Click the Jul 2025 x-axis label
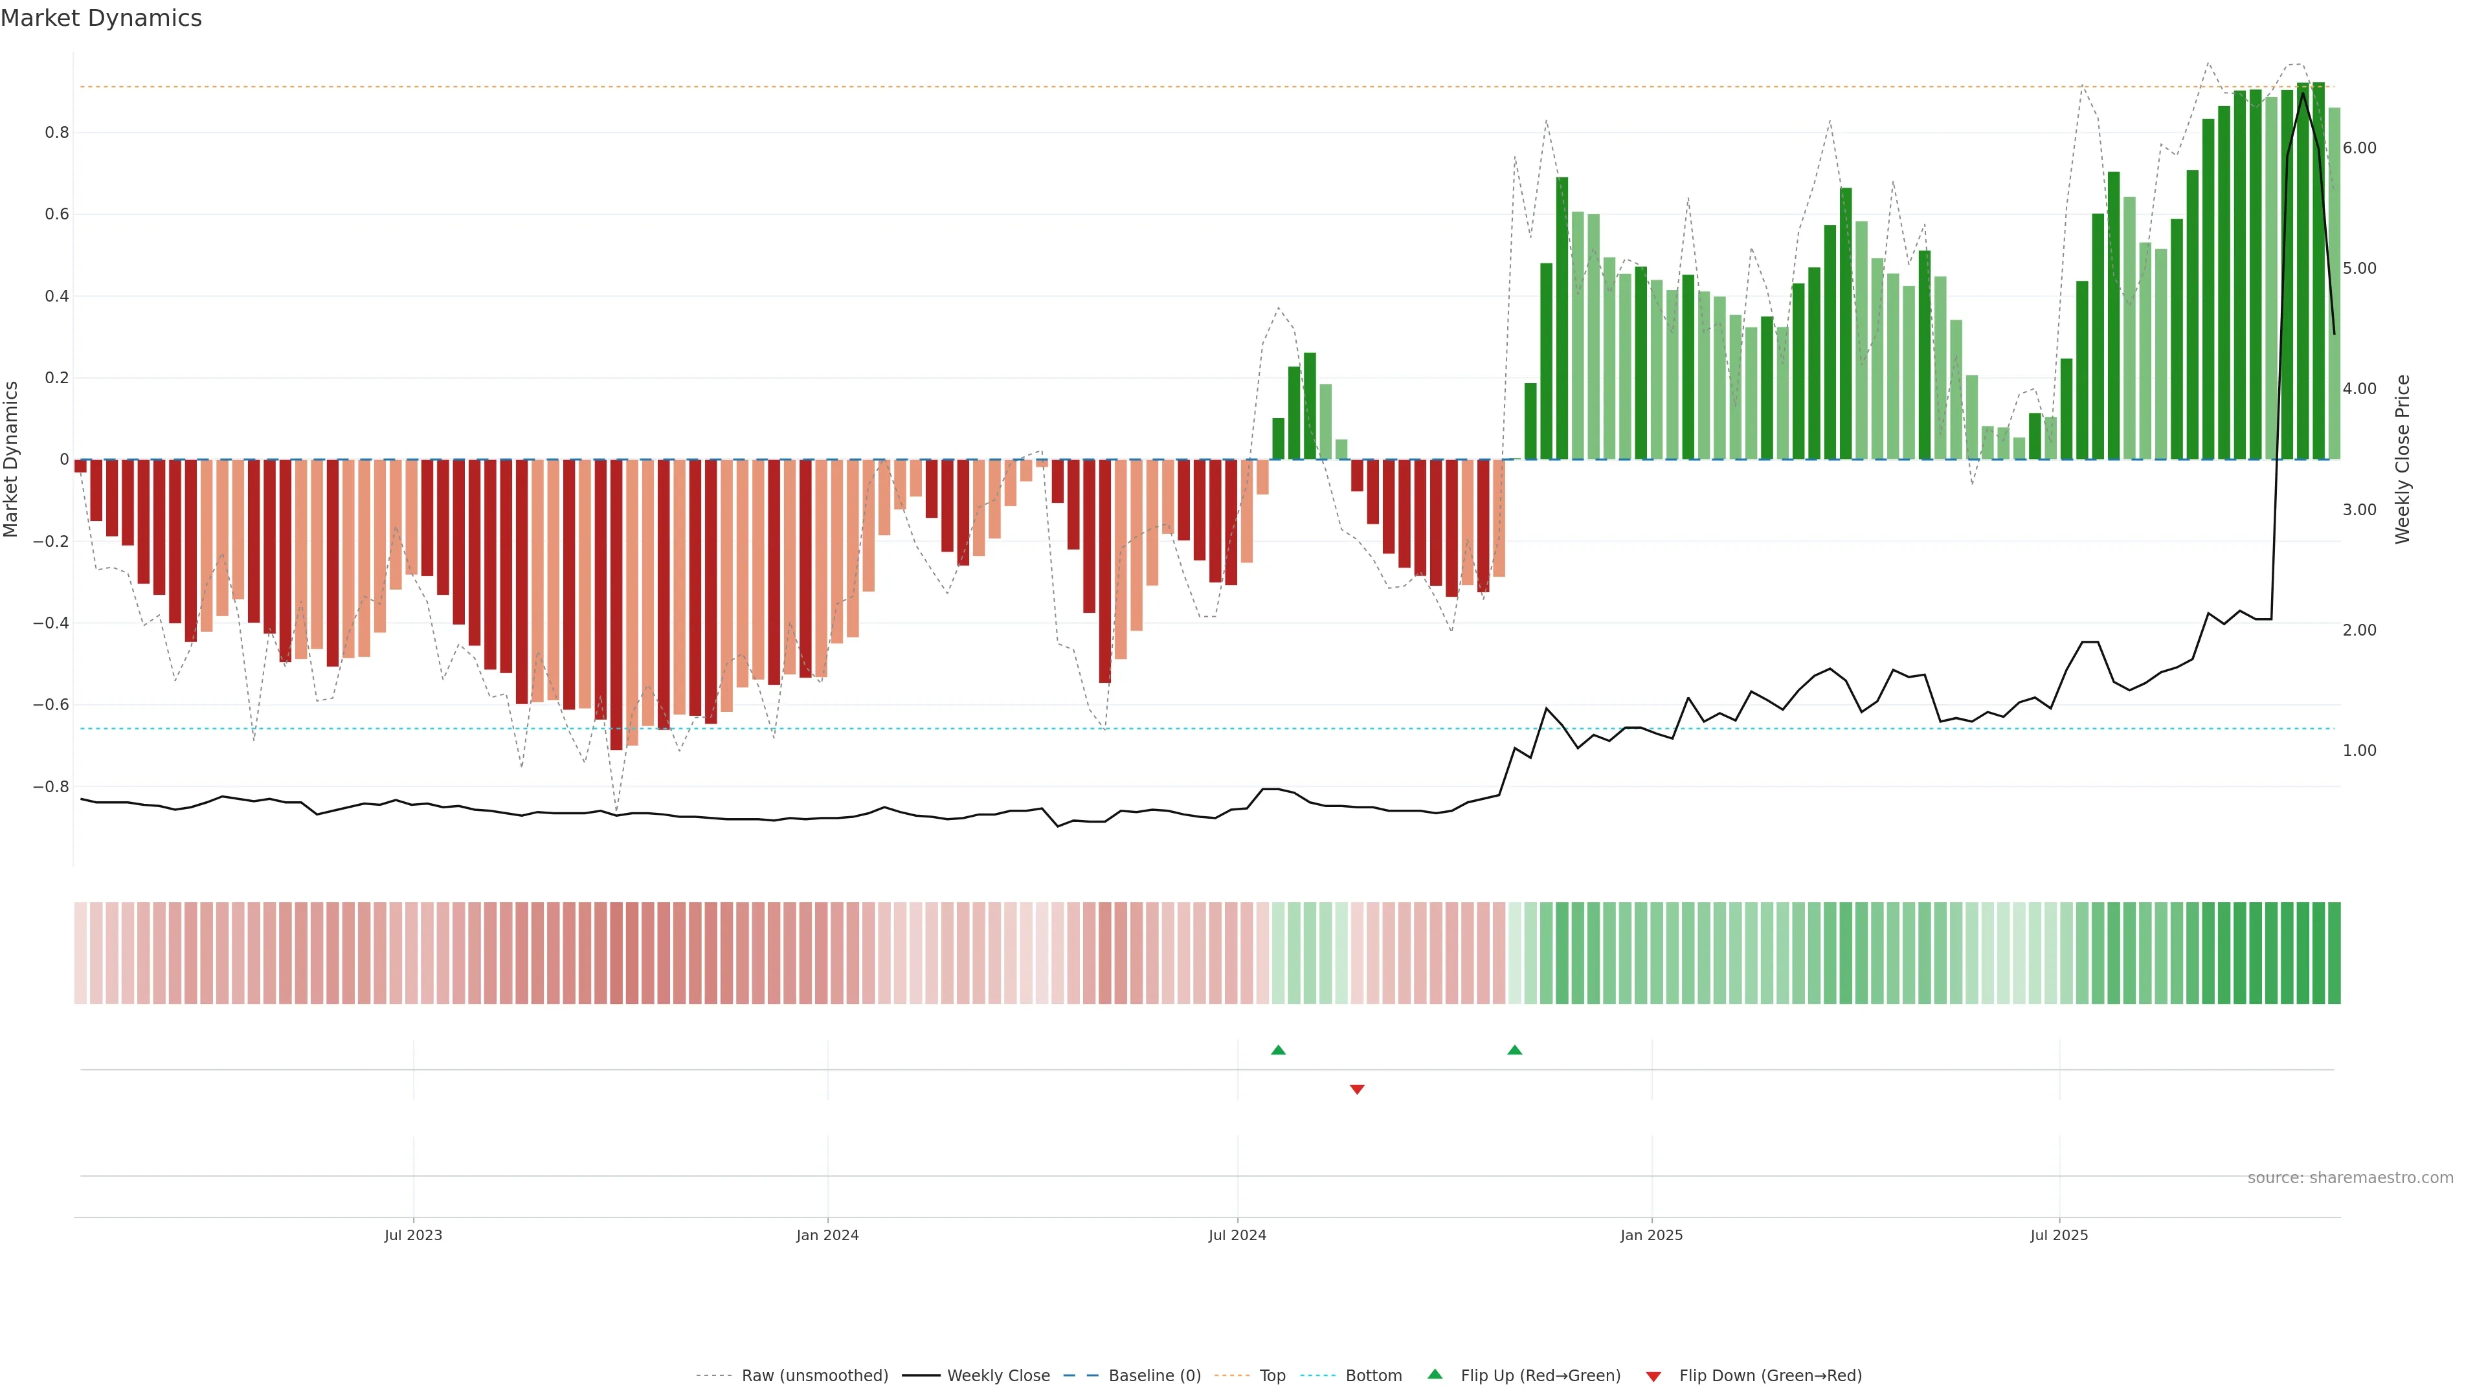 pyautogui.click(x=2059, y=1235)
